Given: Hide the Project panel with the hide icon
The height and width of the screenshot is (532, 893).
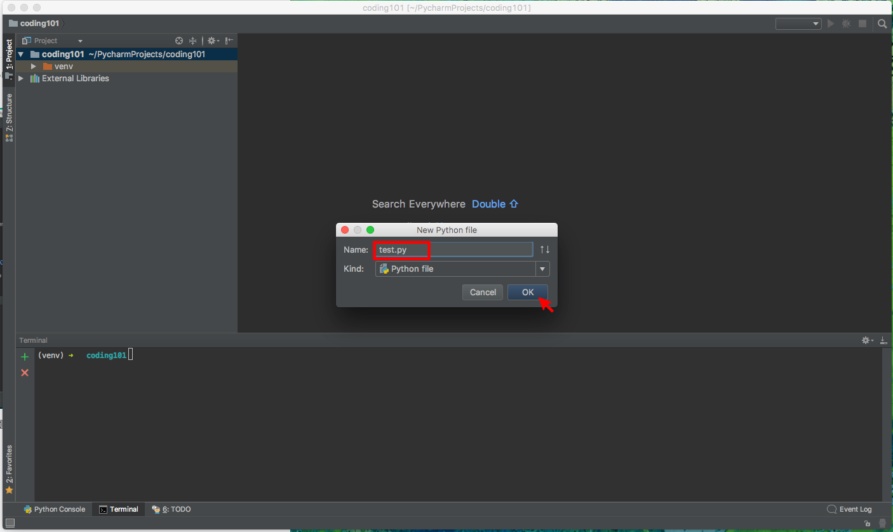Looking at the screenshot, I should (x=229, y=41).
